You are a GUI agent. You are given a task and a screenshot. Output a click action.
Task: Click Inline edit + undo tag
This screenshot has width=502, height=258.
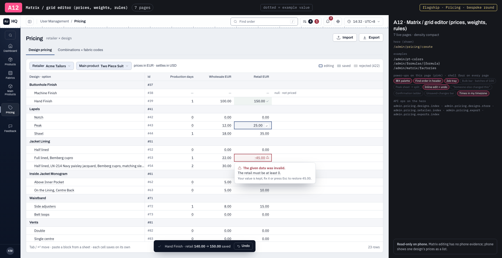436,87
